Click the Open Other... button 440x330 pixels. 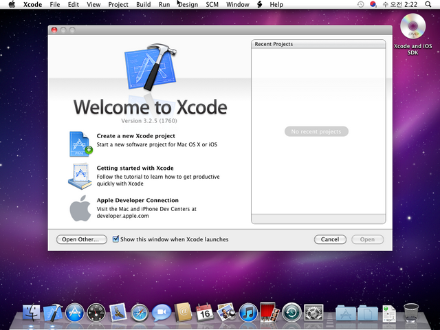pos(81,239)
